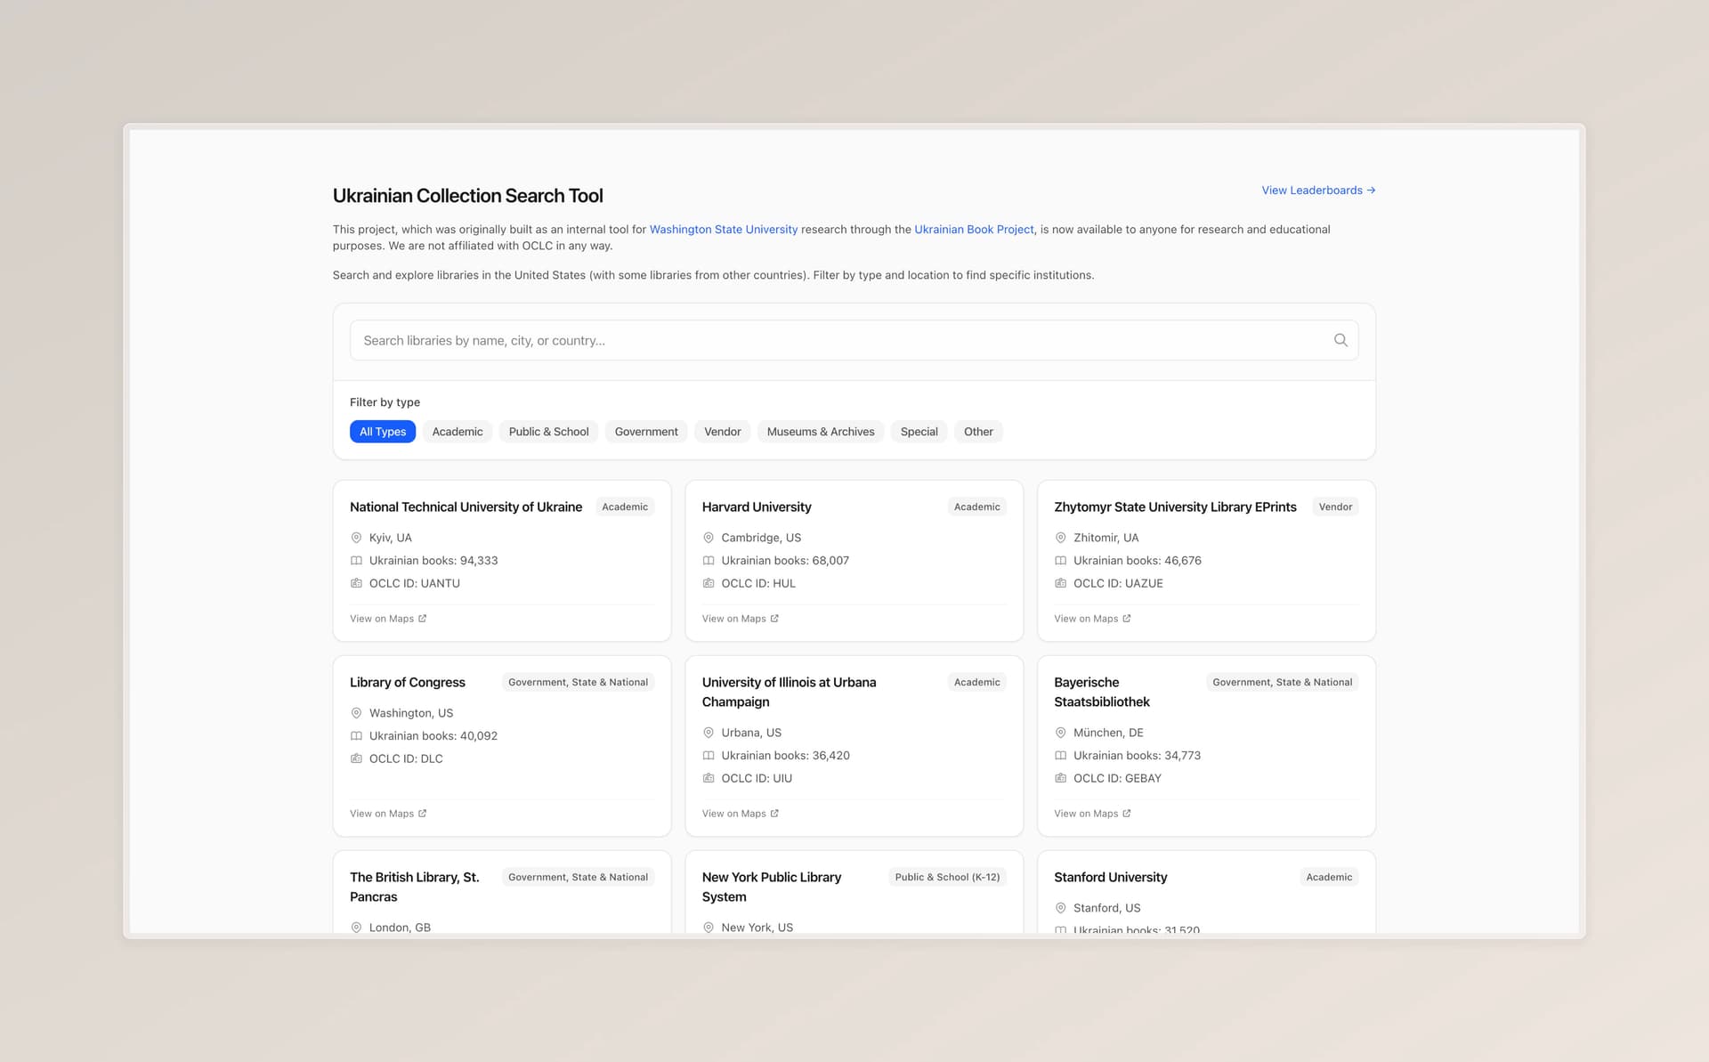This screenshot has height=1062, width=1709.
Task: Click ID badge icon beside OCLC ID: GEBAY
Action: click(x=1061, y=778)
